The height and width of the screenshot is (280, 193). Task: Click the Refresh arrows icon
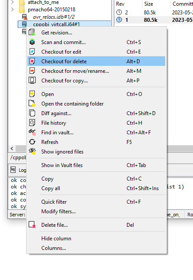32,142
